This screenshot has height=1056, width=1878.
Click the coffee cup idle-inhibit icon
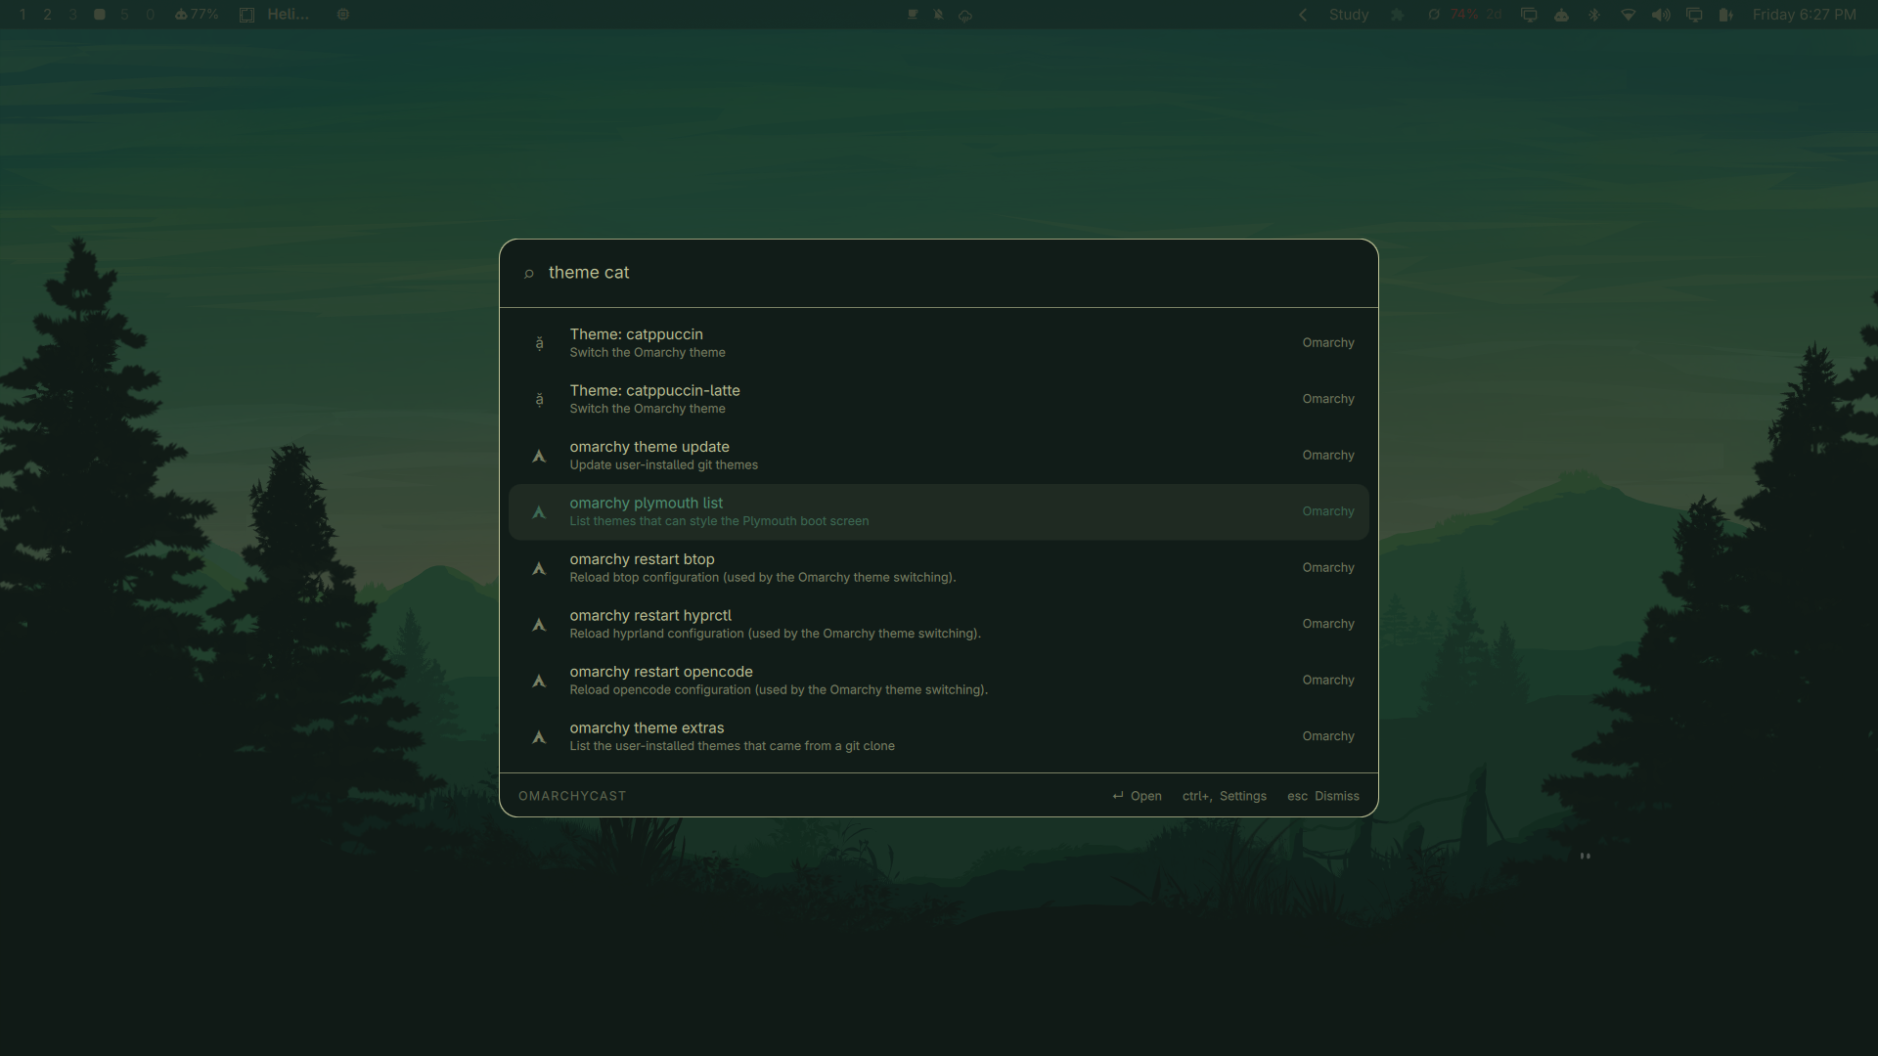[913, 15]
